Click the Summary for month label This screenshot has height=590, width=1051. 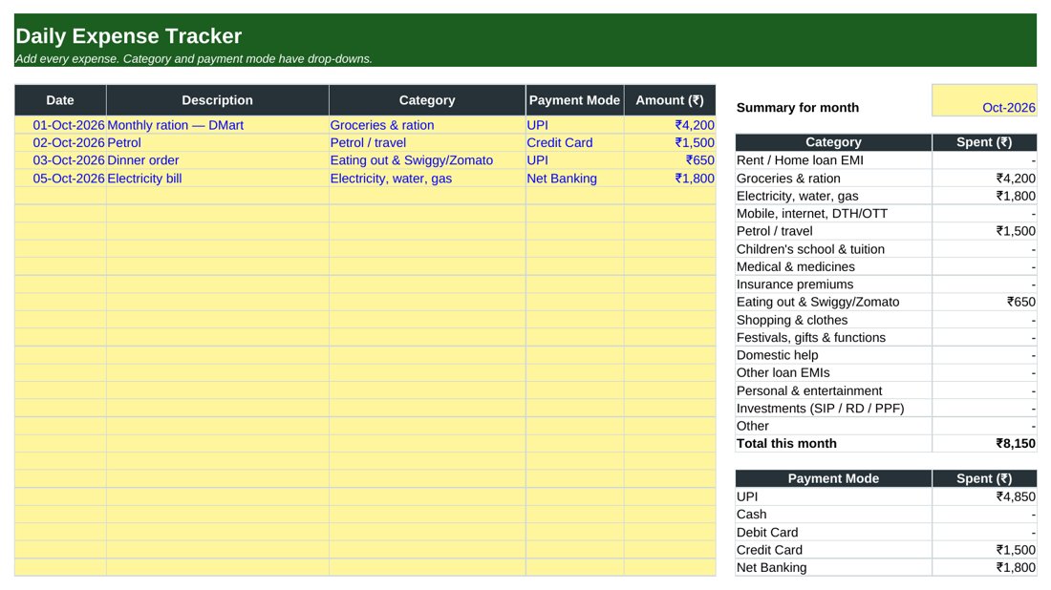click(797, 108)
